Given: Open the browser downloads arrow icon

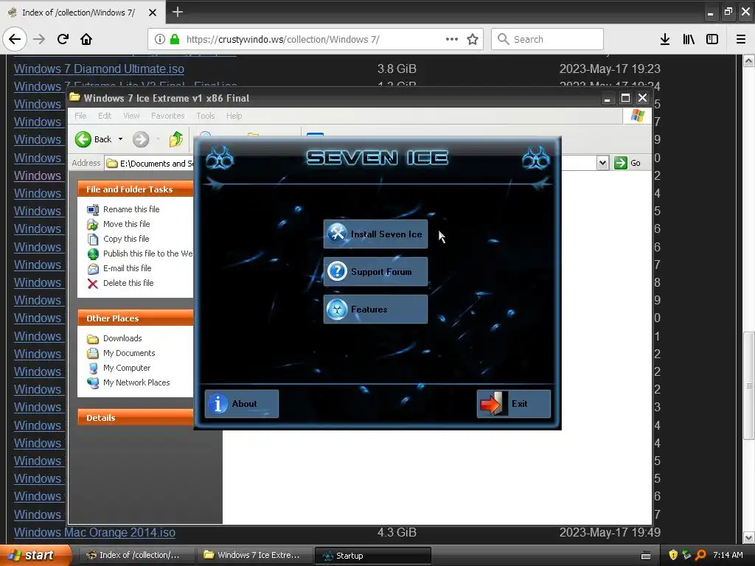Looking at the screenshot, I should pyautogui.click(x=665, y=39).
